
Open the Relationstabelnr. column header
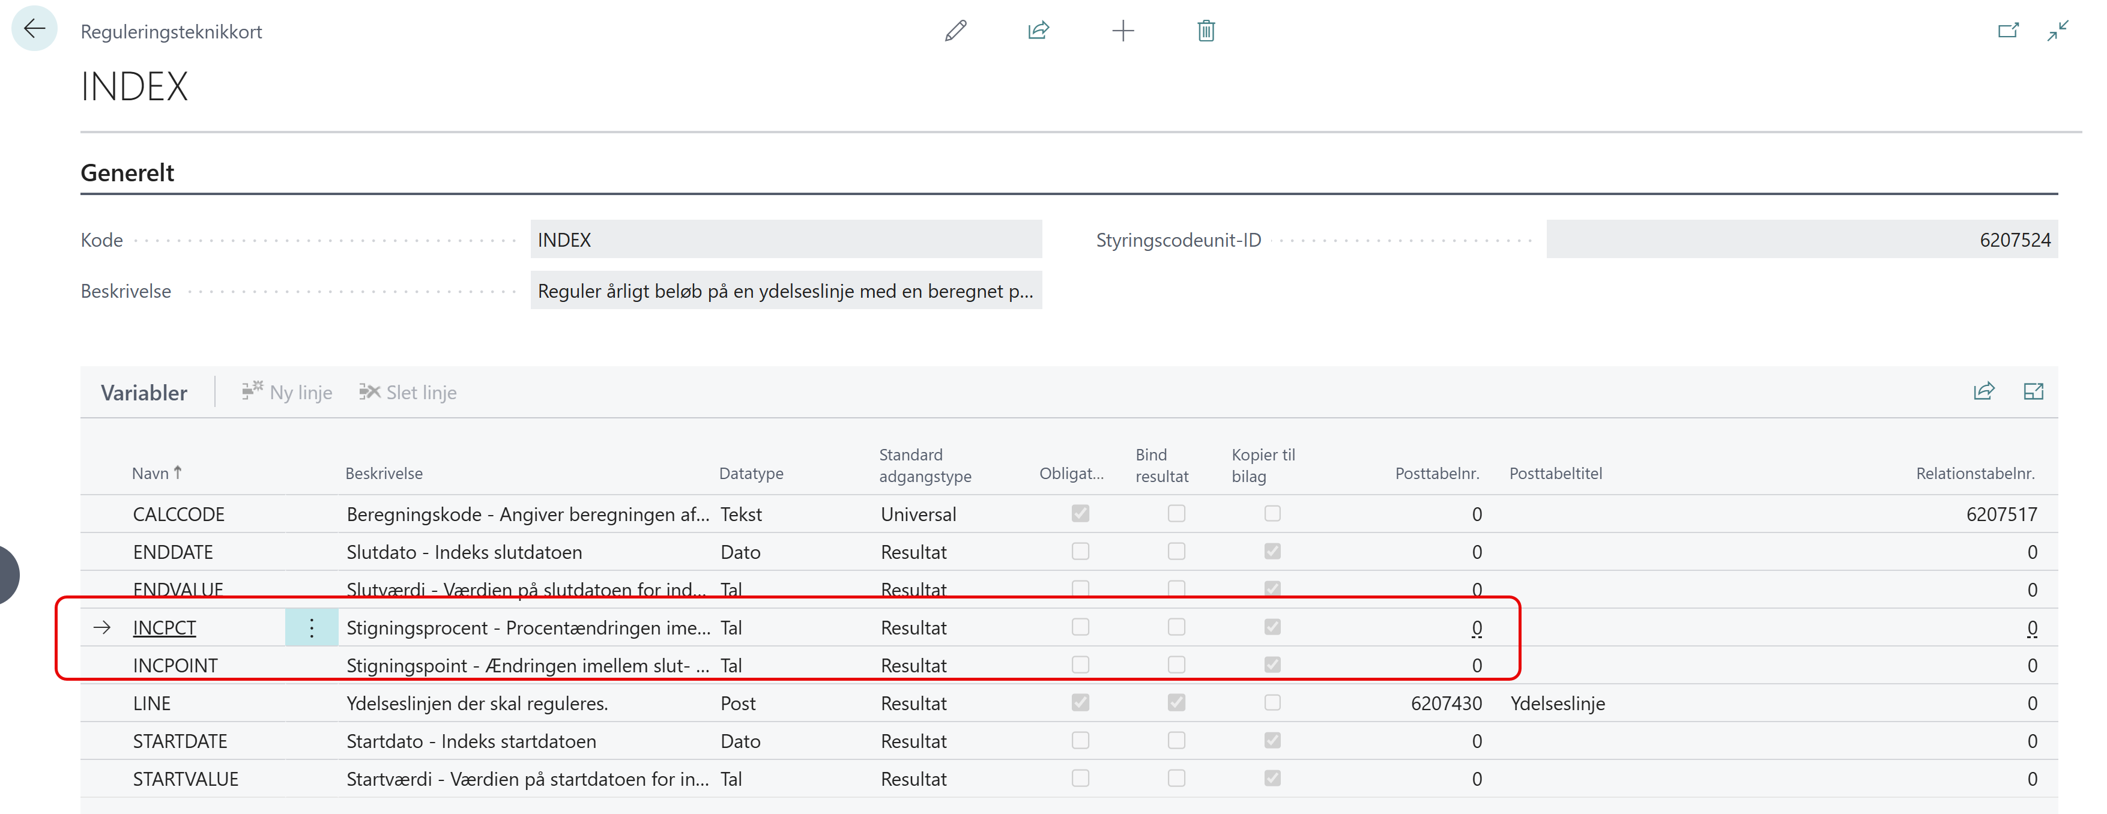tap(1976, 473)
